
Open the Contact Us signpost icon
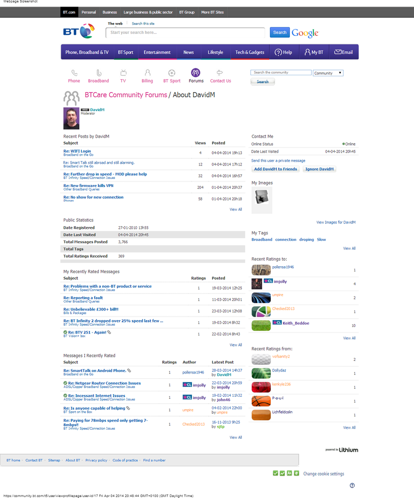pos(219,73)
